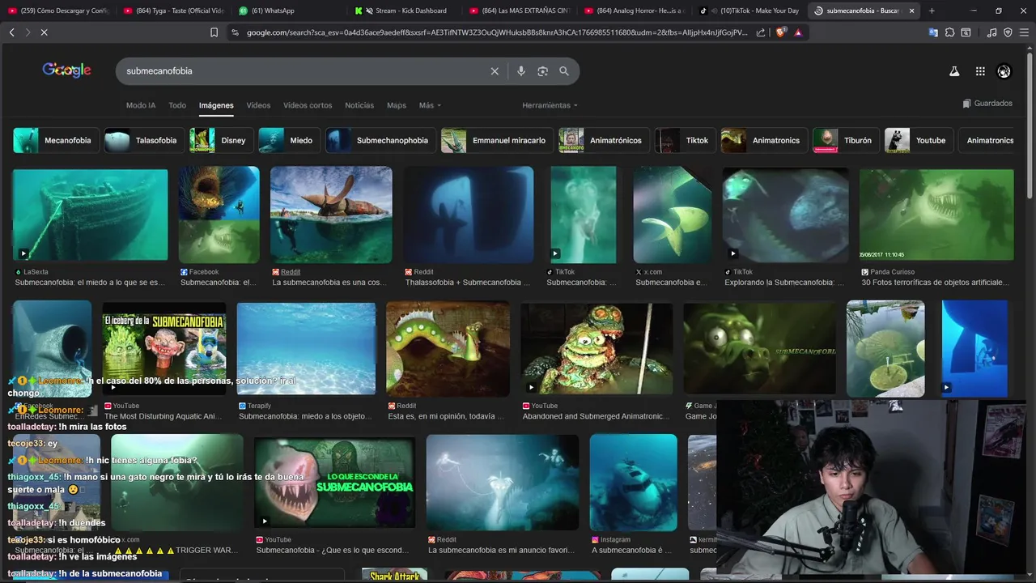Open the Panda Curioso shark image
This screenshot has height=583, width=1036.
936,215
